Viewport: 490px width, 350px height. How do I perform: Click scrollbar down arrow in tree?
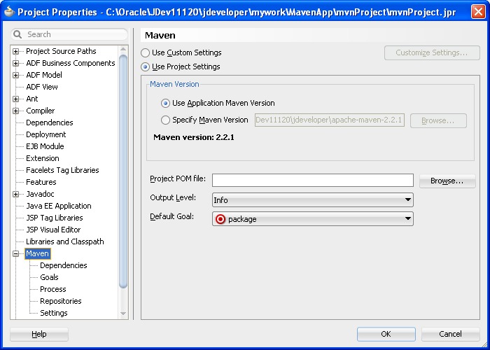point(123,313)
